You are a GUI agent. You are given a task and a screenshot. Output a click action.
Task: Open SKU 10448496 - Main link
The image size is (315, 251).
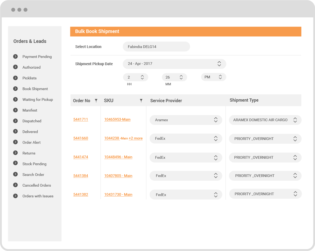click(x=118, y=157)
